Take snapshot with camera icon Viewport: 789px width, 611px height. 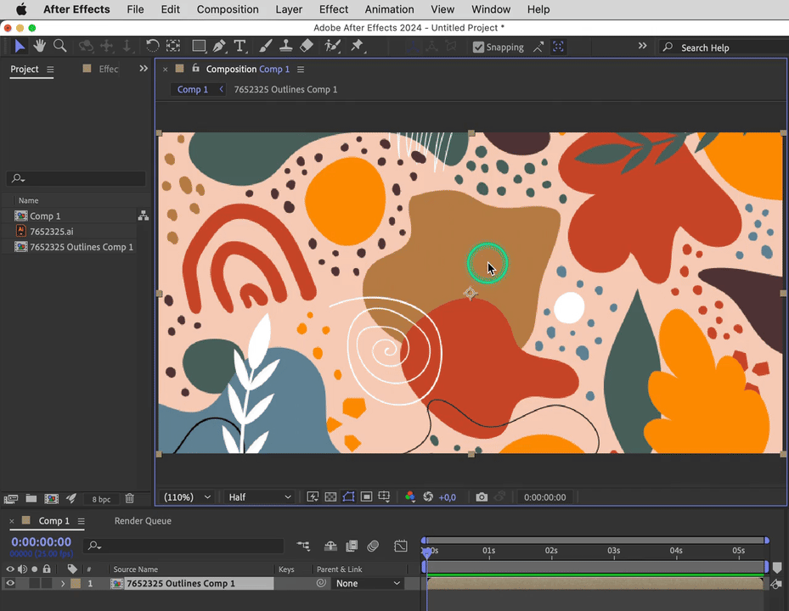click(482, 497)
